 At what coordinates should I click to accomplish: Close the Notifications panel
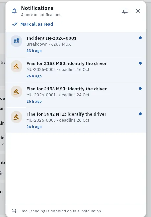pos(138,11)
